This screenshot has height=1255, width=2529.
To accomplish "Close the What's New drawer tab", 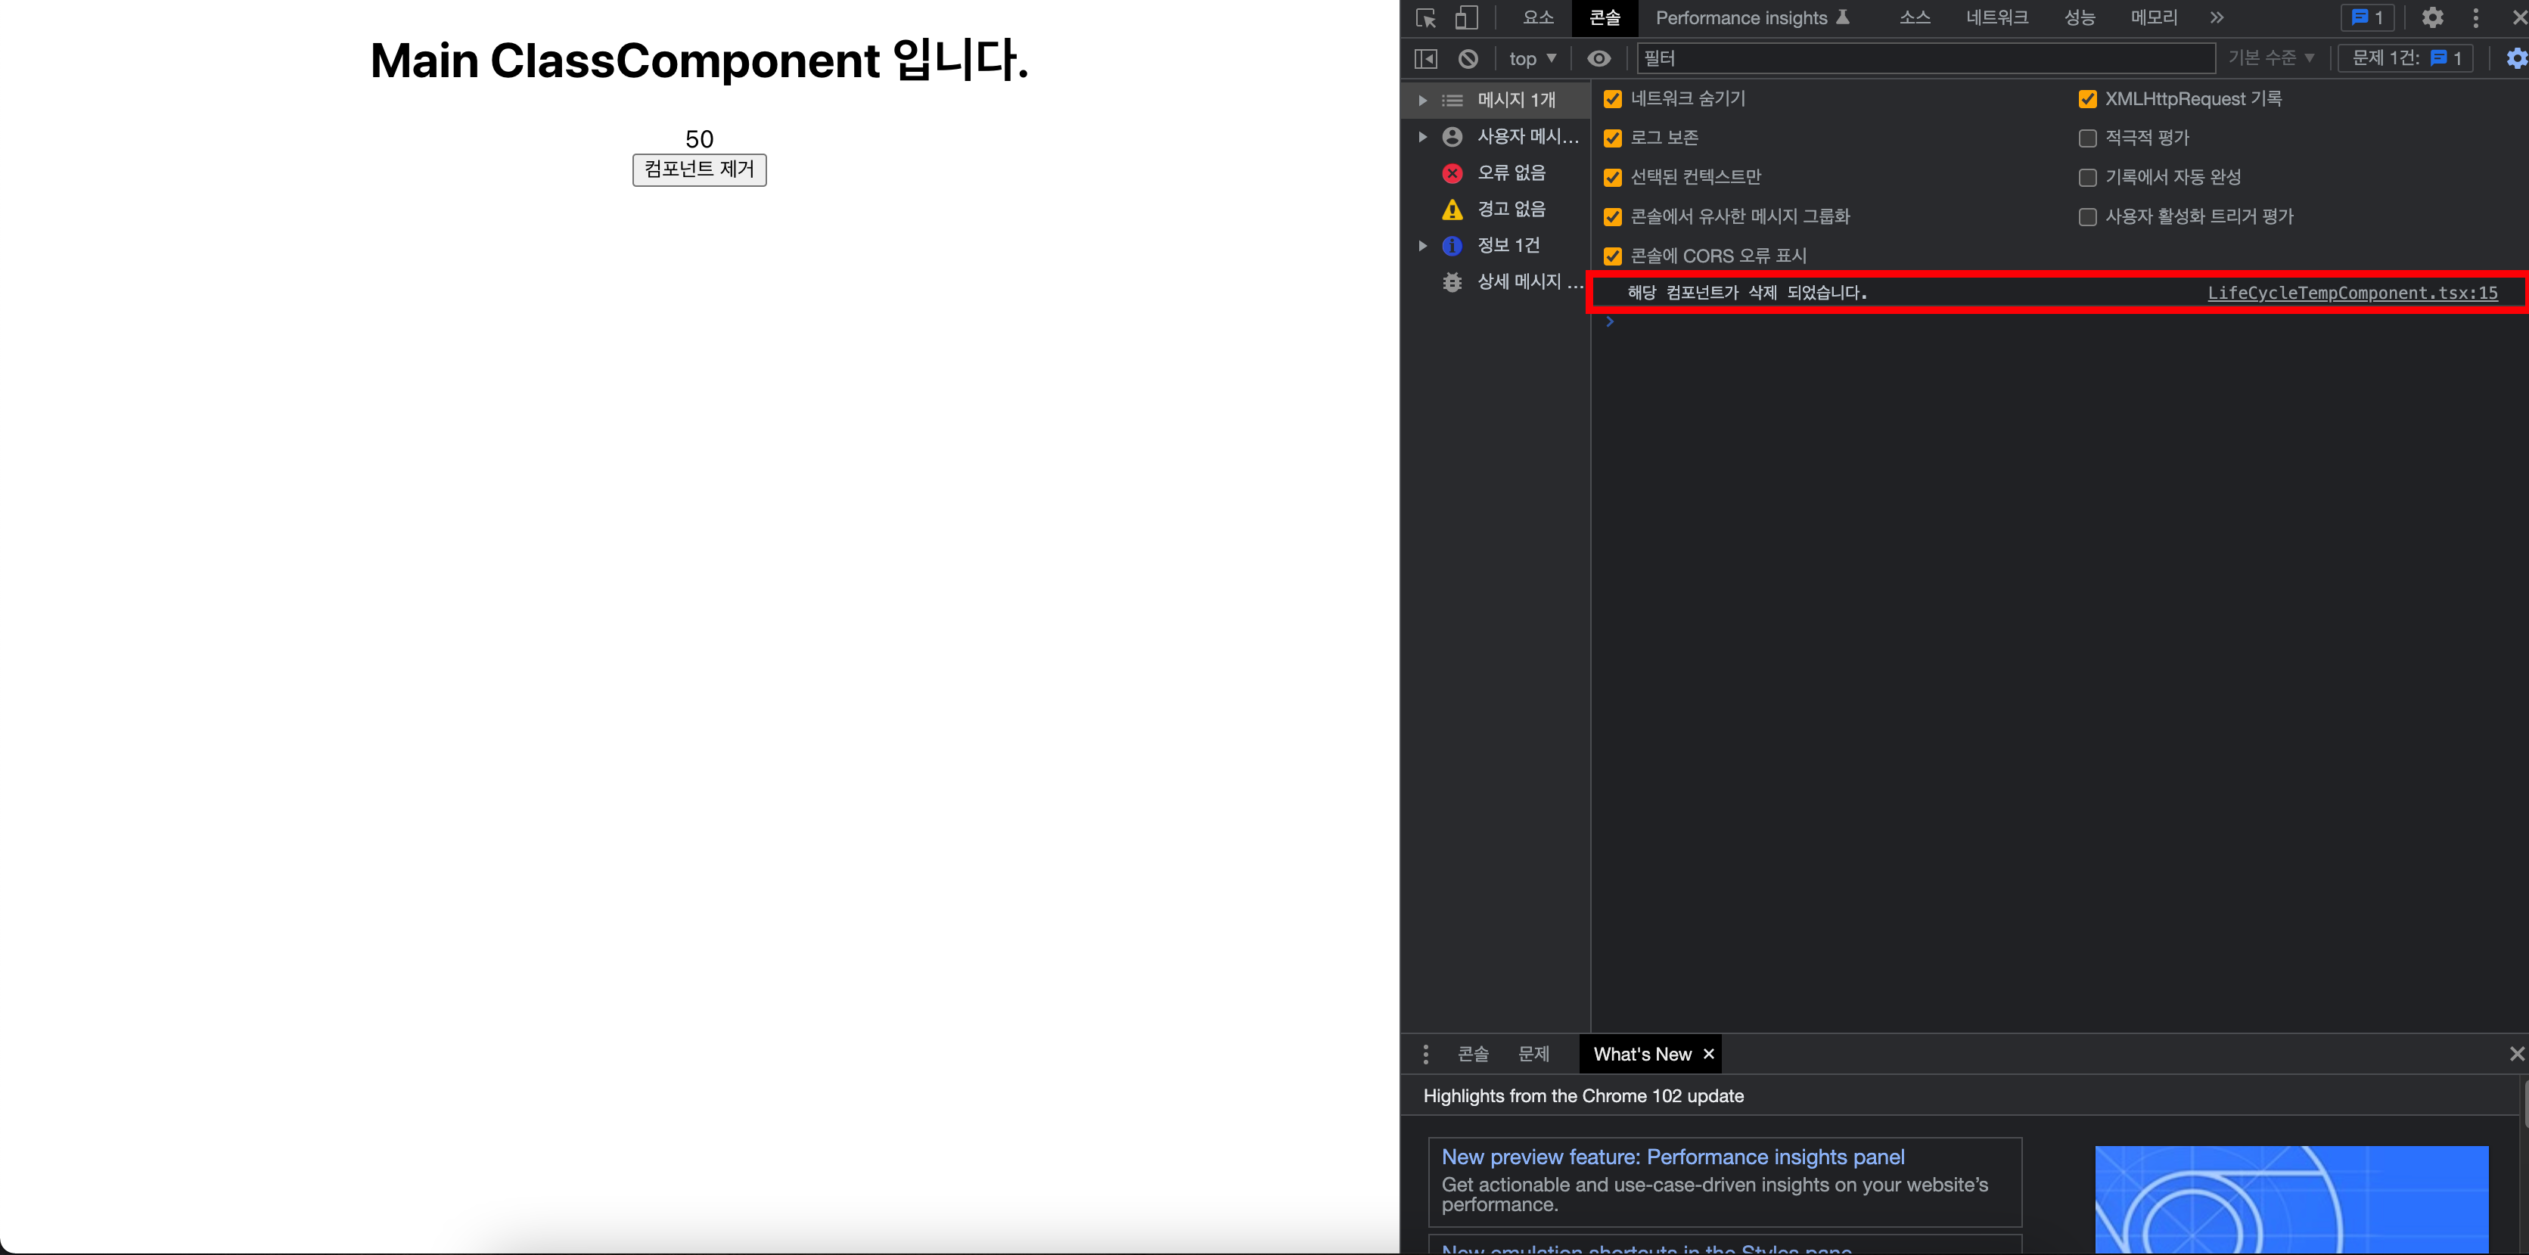I will 1708,1054.
